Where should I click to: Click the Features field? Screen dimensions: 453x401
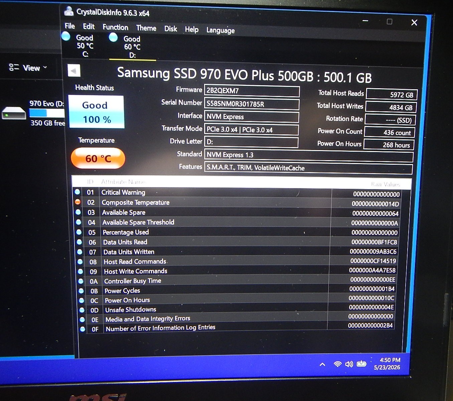[308, 168]
